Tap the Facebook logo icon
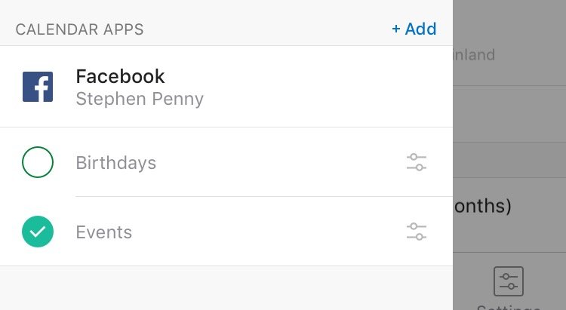Screen dimensions: 566x310 38,87
